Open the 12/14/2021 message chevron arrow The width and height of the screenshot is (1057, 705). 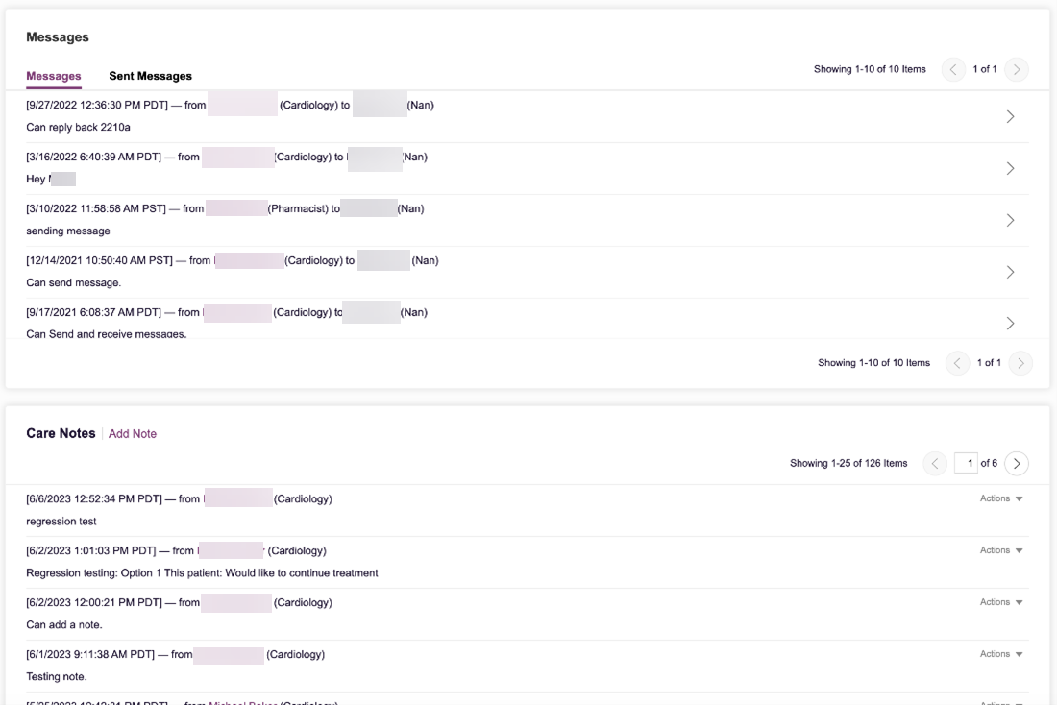[x=1009, y=272]
